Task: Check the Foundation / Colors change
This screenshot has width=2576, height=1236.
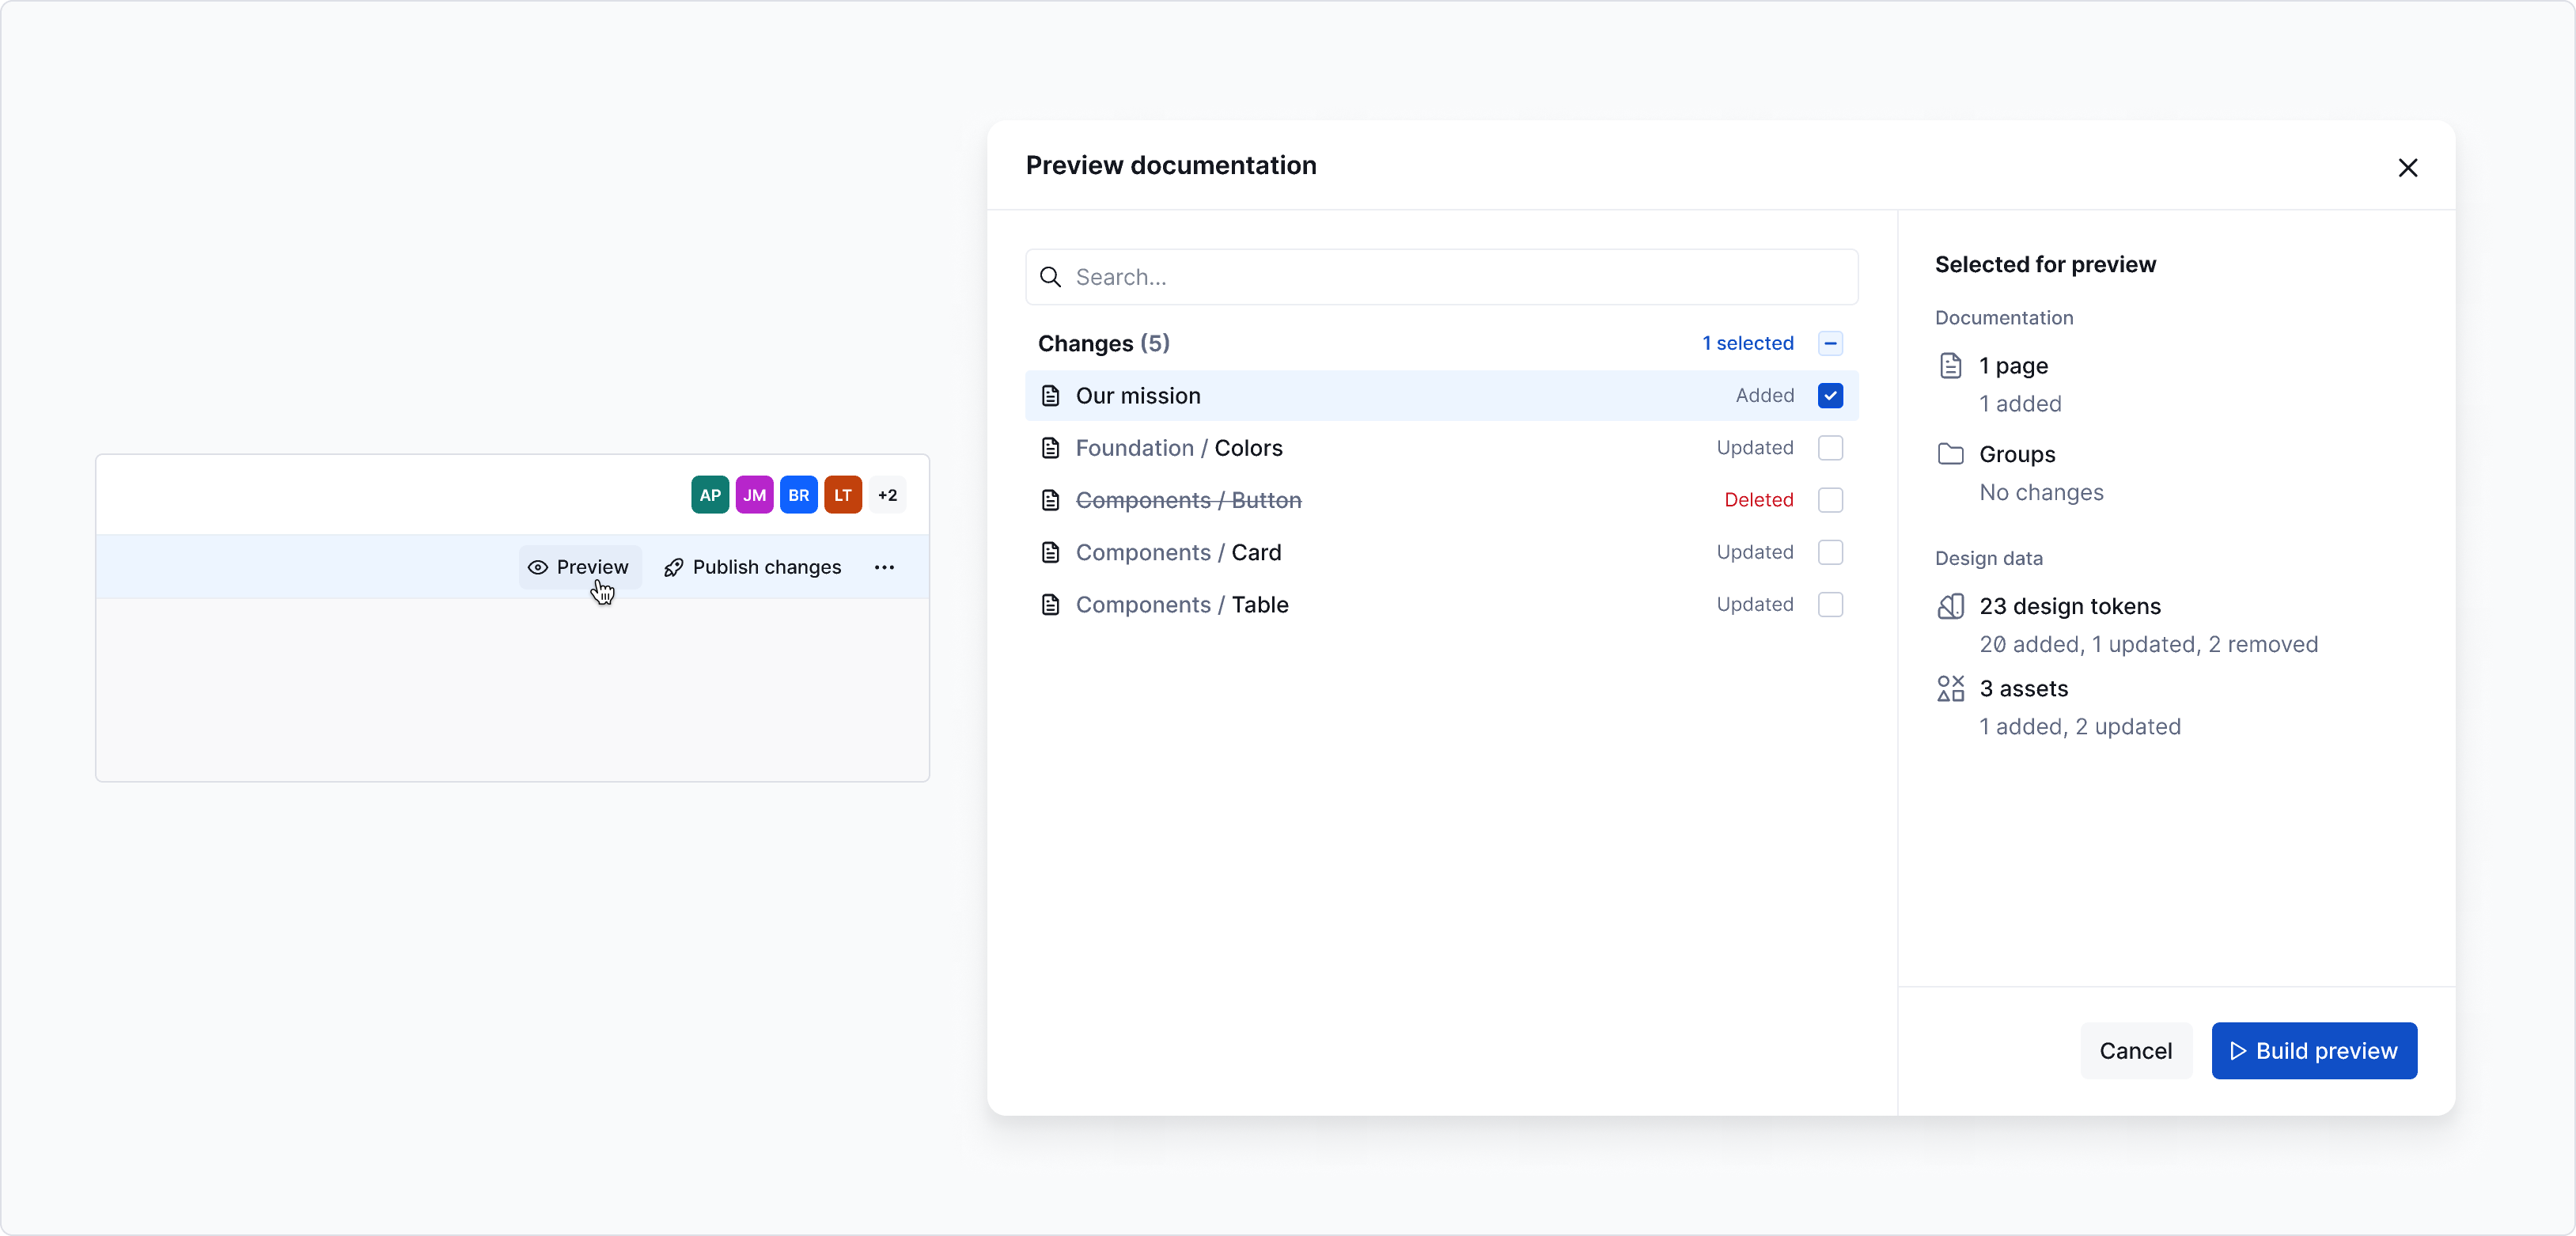Action: [x=1831, y=448]
